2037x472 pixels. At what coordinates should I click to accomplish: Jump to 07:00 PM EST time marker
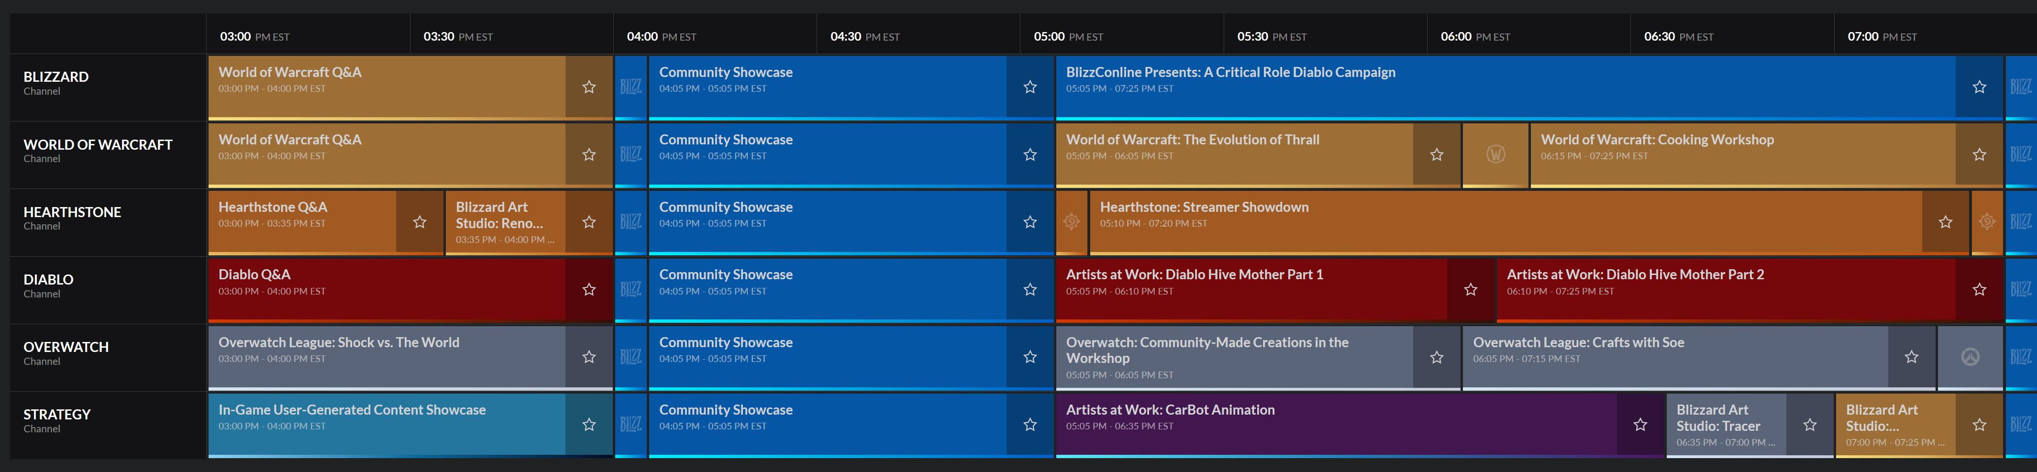[1882, 36]
